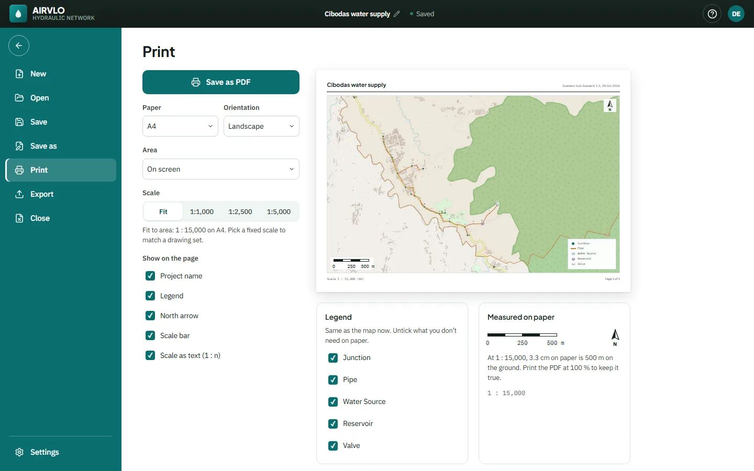Click the 'Page 1 of 1' preview footer
The height and width of the screenshot is (471, 754).
tap(612, 279)
